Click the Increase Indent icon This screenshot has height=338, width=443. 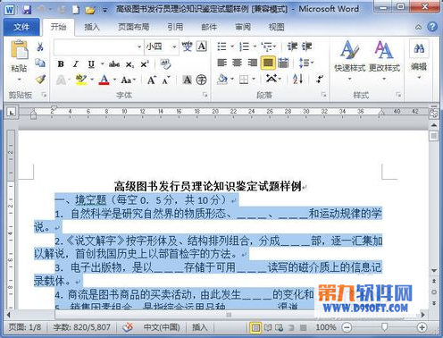pos(306,46)
